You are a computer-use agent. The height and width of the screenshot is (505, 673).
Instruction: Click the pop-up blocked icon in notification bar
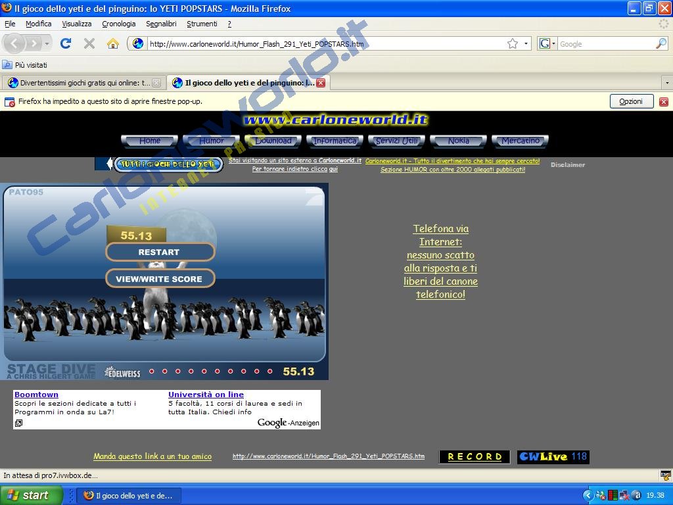coord(9,102)
